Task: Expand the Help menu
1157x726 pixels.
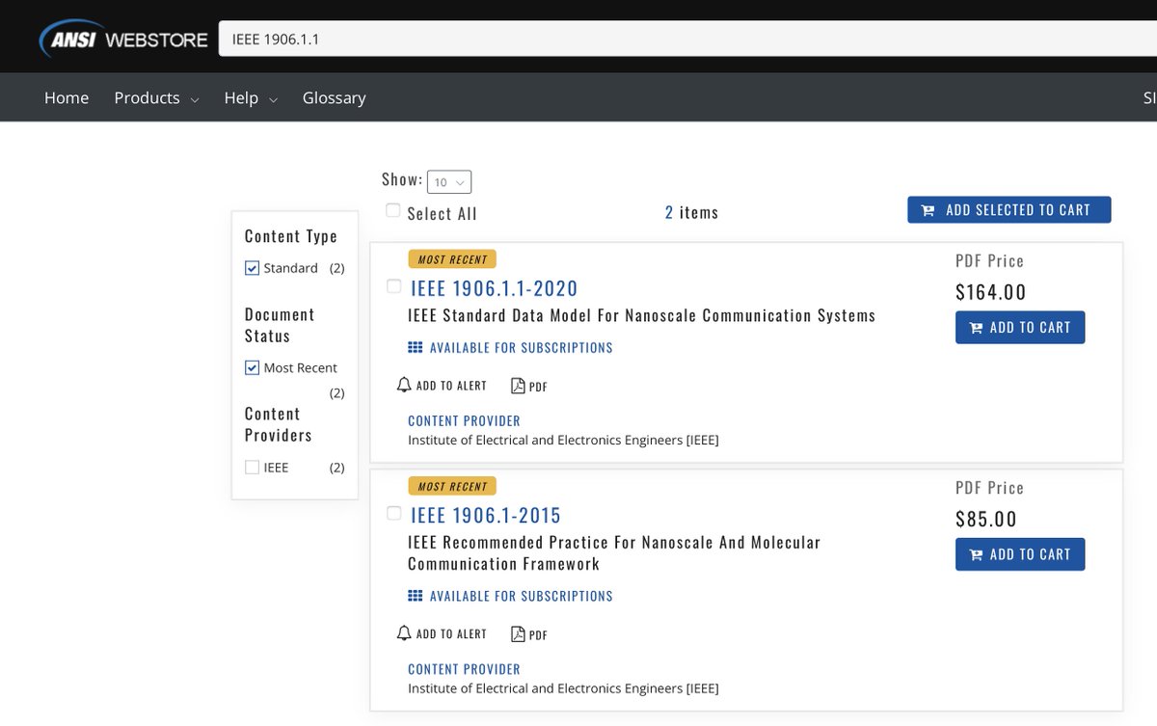Action: 251,97
